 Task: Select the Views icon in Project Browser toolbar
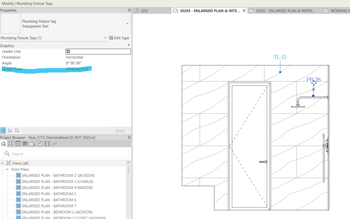10,144
